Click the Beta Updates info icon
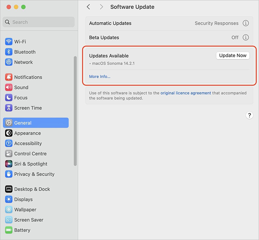This screenshot has width=259, height=240. tap(246, 37)
